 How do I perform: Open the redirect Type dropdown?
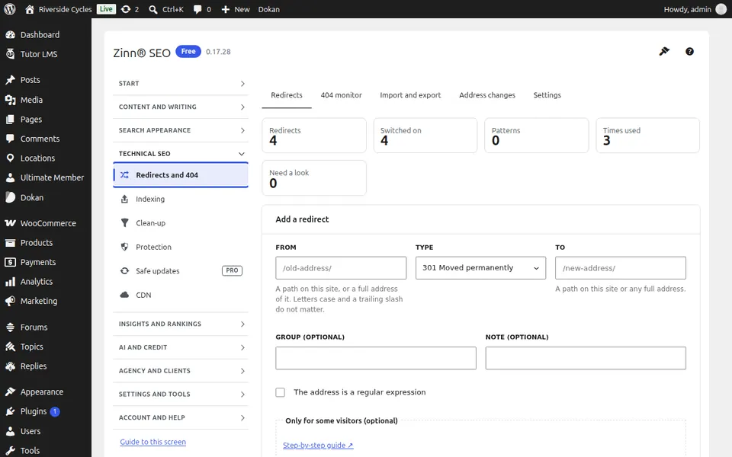click(x=480, y=268)
